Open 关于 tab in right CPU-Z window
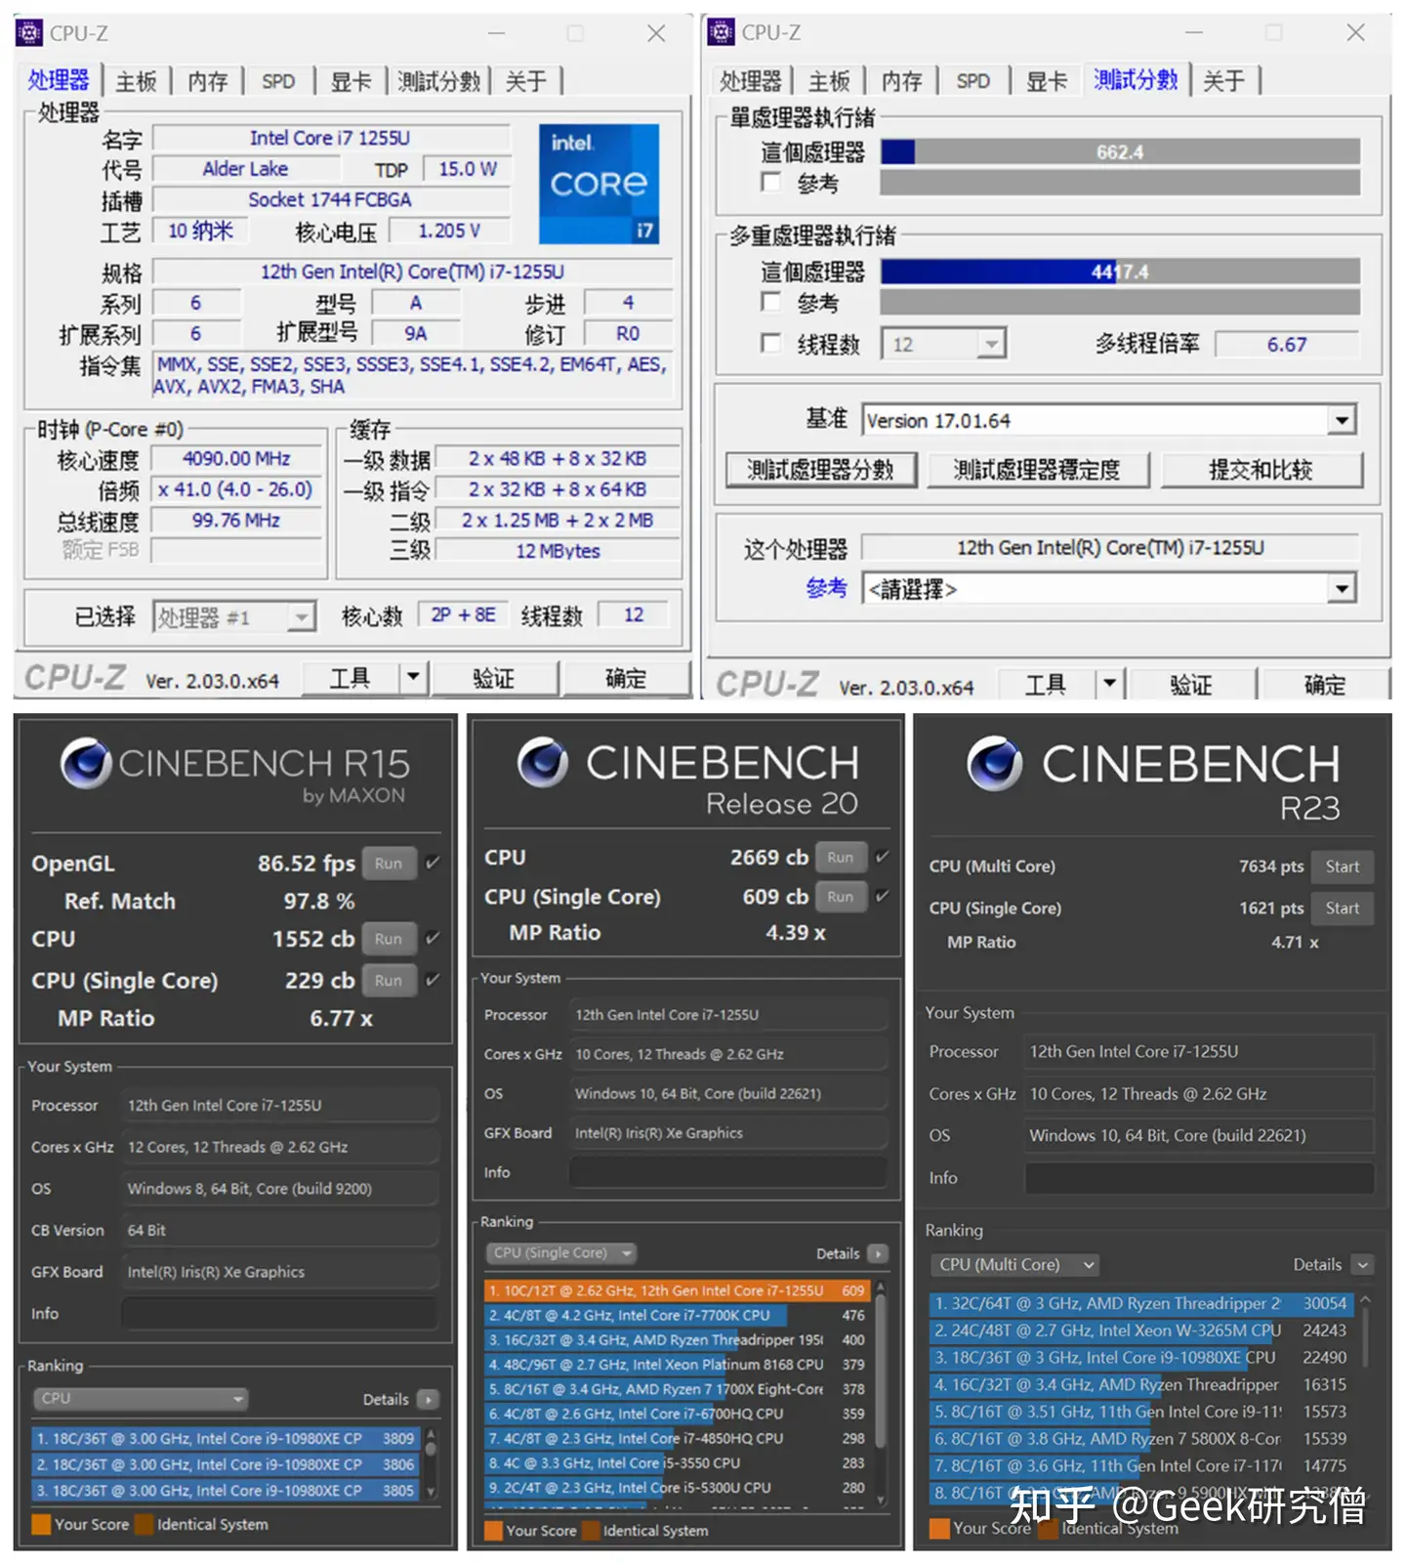The height and width of the screenshot is (1565, 1406). (x=1224, y=80)
